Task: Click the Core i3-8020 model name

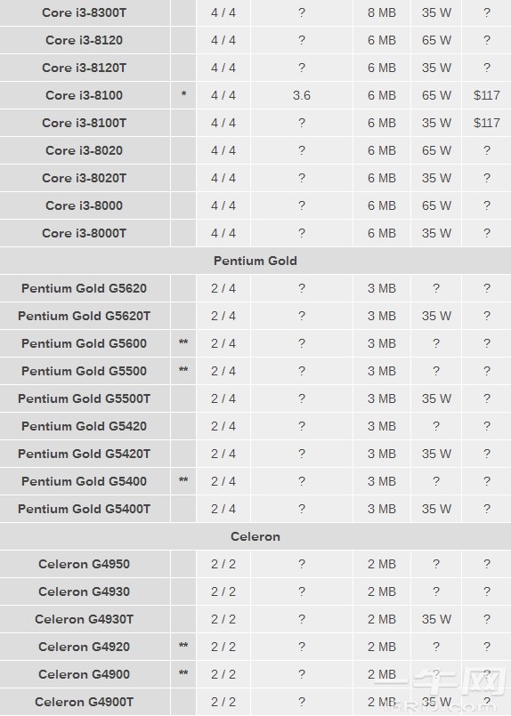Action: click(x=84, y=150)
